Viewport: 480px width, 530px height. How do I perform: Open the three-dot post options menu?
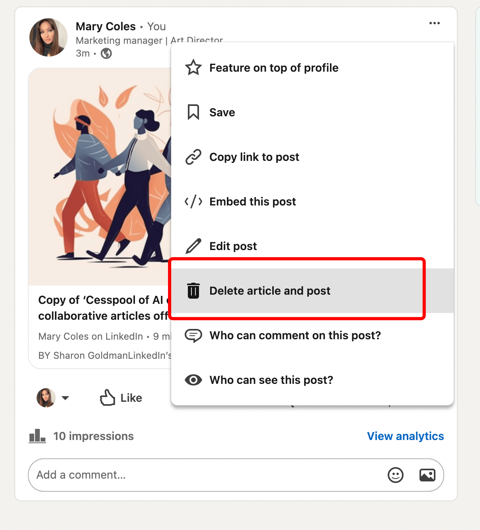coord(434,23)
